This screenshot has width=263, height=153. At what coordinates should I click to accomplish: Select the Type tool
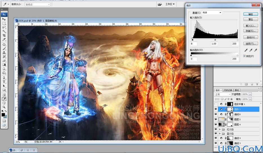pos(4,82)
